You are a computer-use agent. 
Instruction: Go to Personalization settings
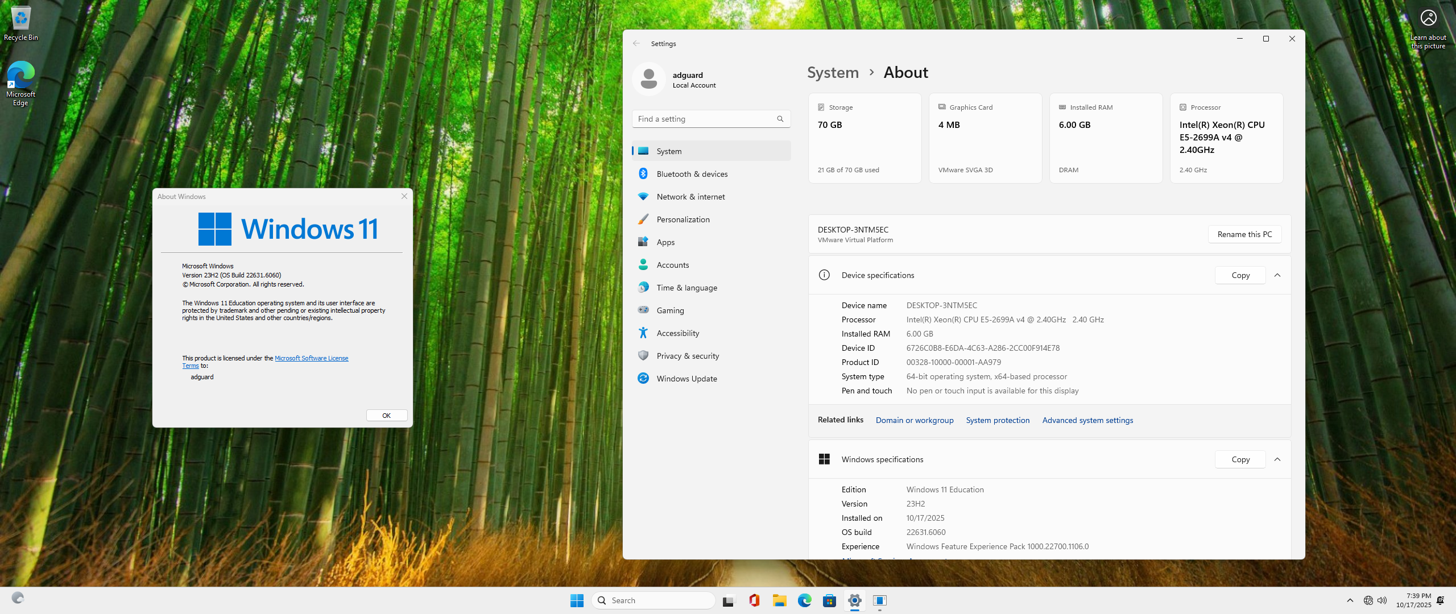pos(682,219)
